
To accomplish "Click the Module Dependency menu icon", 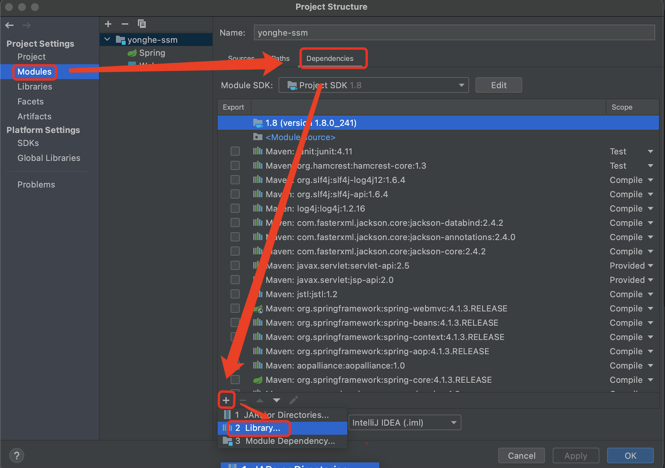I will pyautogui.click(x=228, y=441).
